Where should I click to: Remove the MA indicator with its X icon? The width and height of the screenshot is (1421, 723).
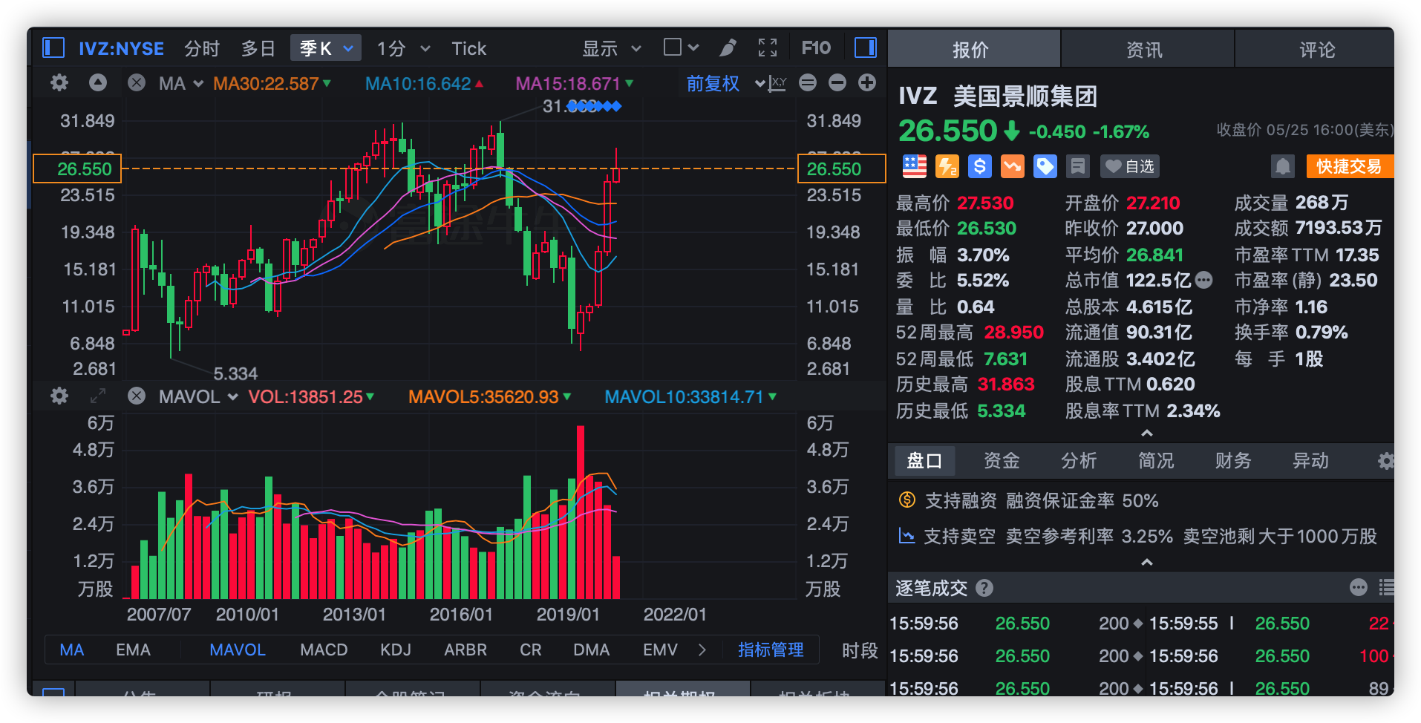tap(137, 82)
